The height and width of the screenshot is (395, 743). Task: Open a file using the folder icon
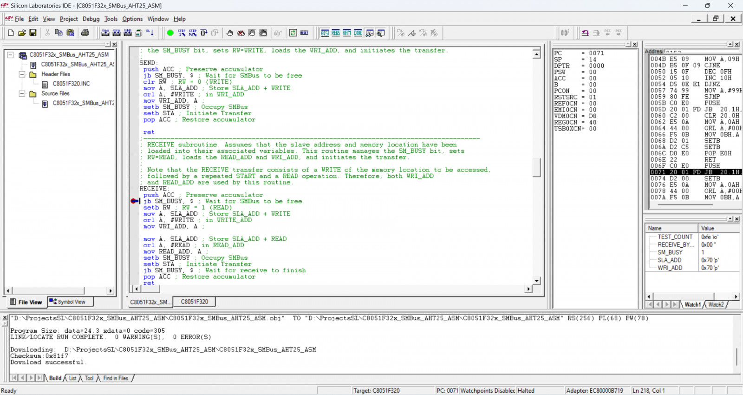click(x=22, y=33)
